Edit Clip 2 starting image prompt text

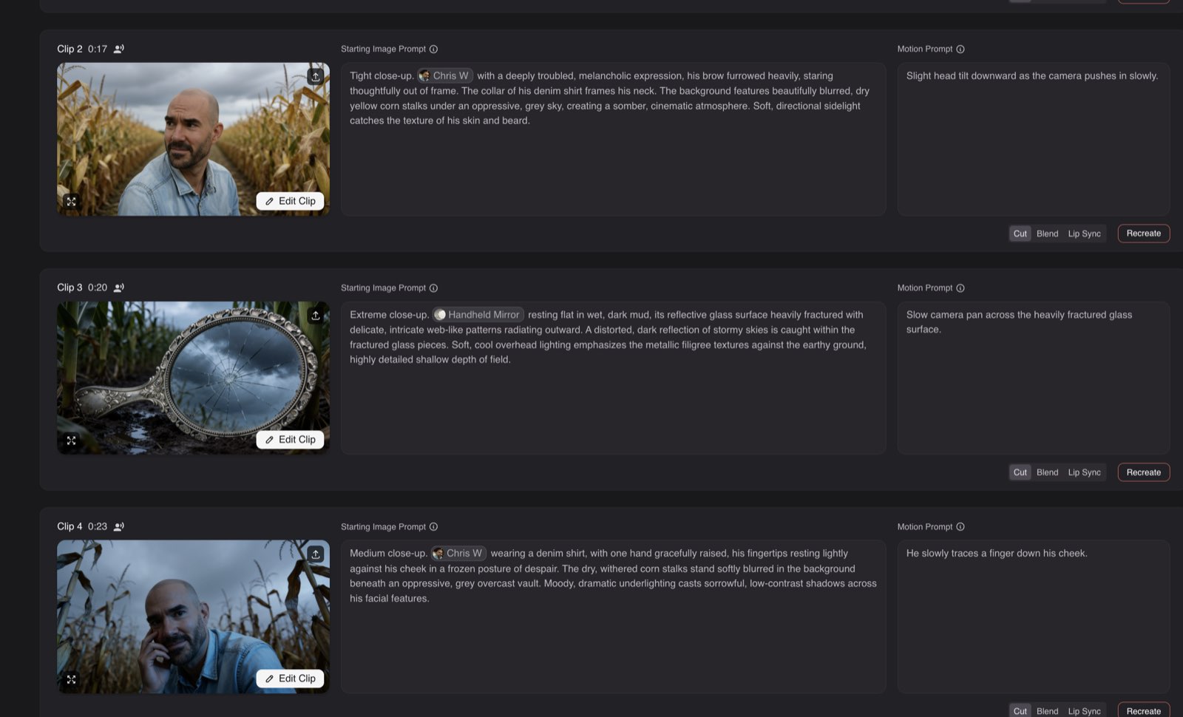coord(613,139)
